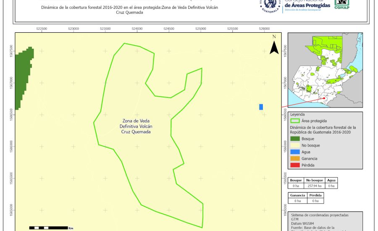The image size is (378, 231).
Task: Select the Ganancia orange legend swatch
Action: tap(296, 159)
